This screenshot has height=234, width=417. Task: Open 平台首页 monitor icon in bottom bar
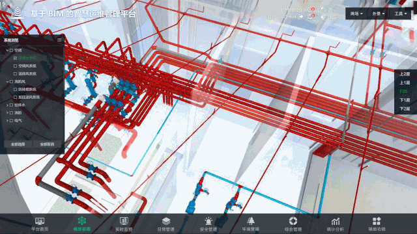40,221
